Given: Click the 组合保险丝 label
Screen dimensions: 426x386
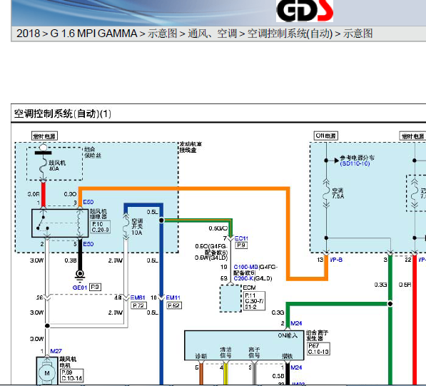Looking at the screenshot, I should coord(93,152).
